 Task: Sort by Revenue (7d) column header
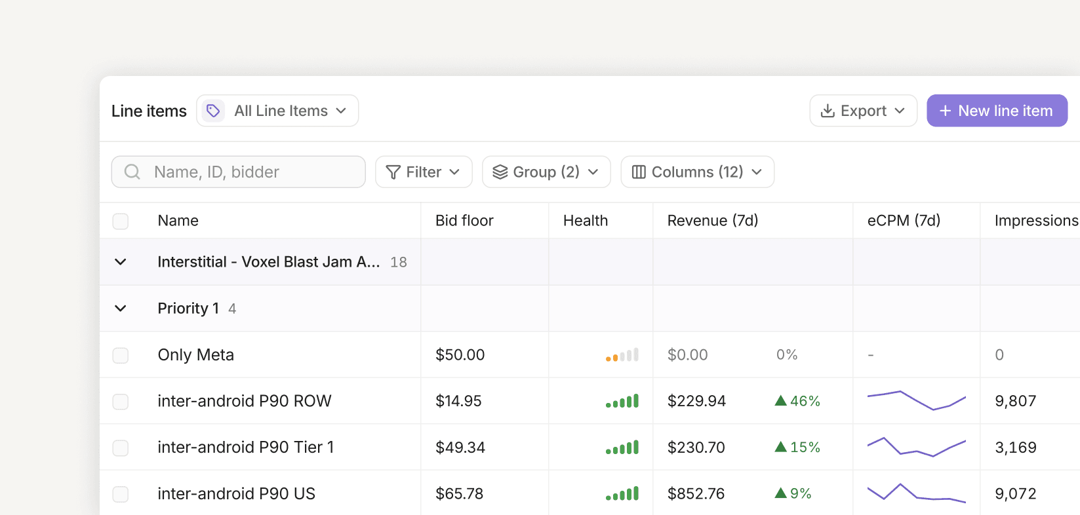[x=713, y=221]
